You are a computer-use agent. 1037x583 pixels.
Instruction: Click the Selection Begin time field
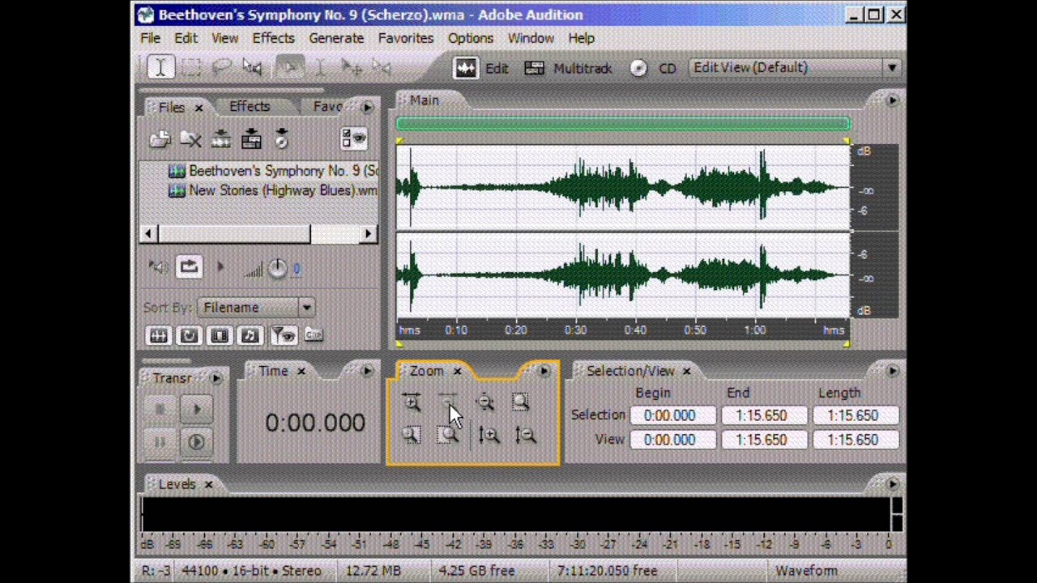click(x=673, y=415)
